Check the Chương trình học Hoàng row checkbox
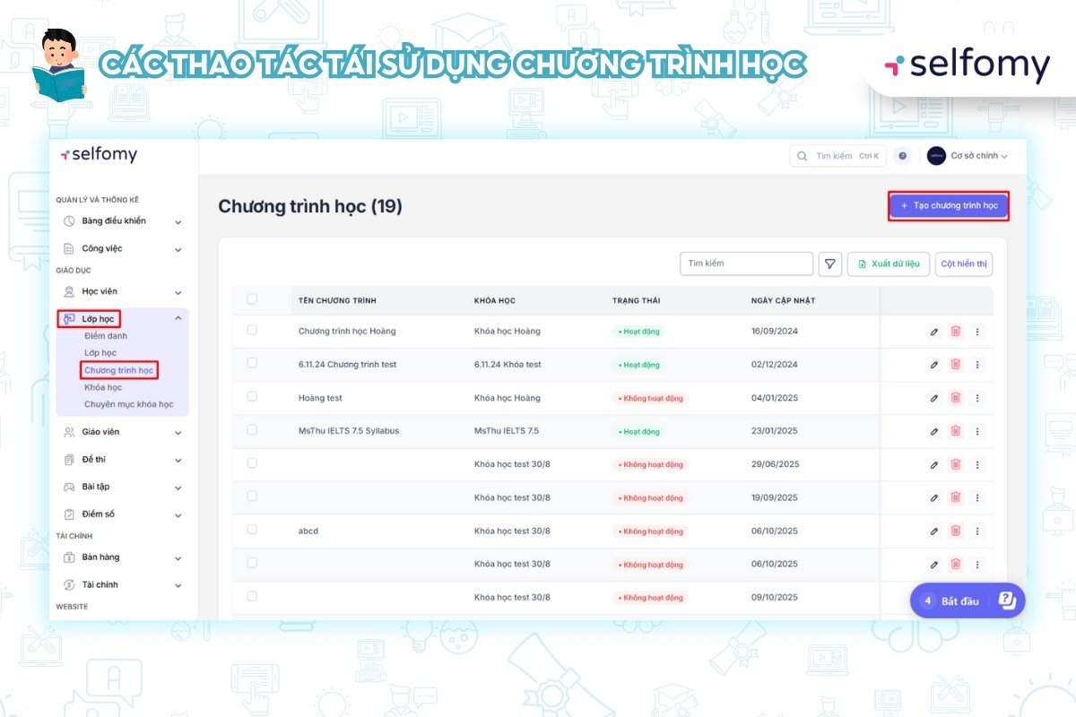Viewport: 1076px width, 717px height. point(252,331)
